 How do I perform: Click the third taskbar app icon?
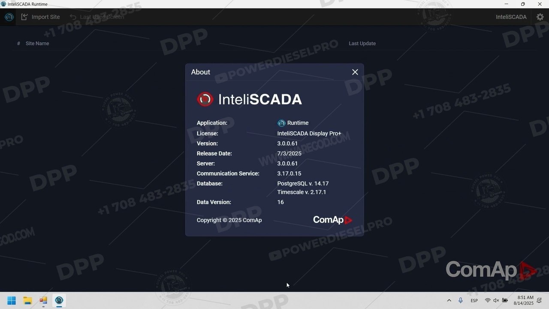click(x=43, y=300)
